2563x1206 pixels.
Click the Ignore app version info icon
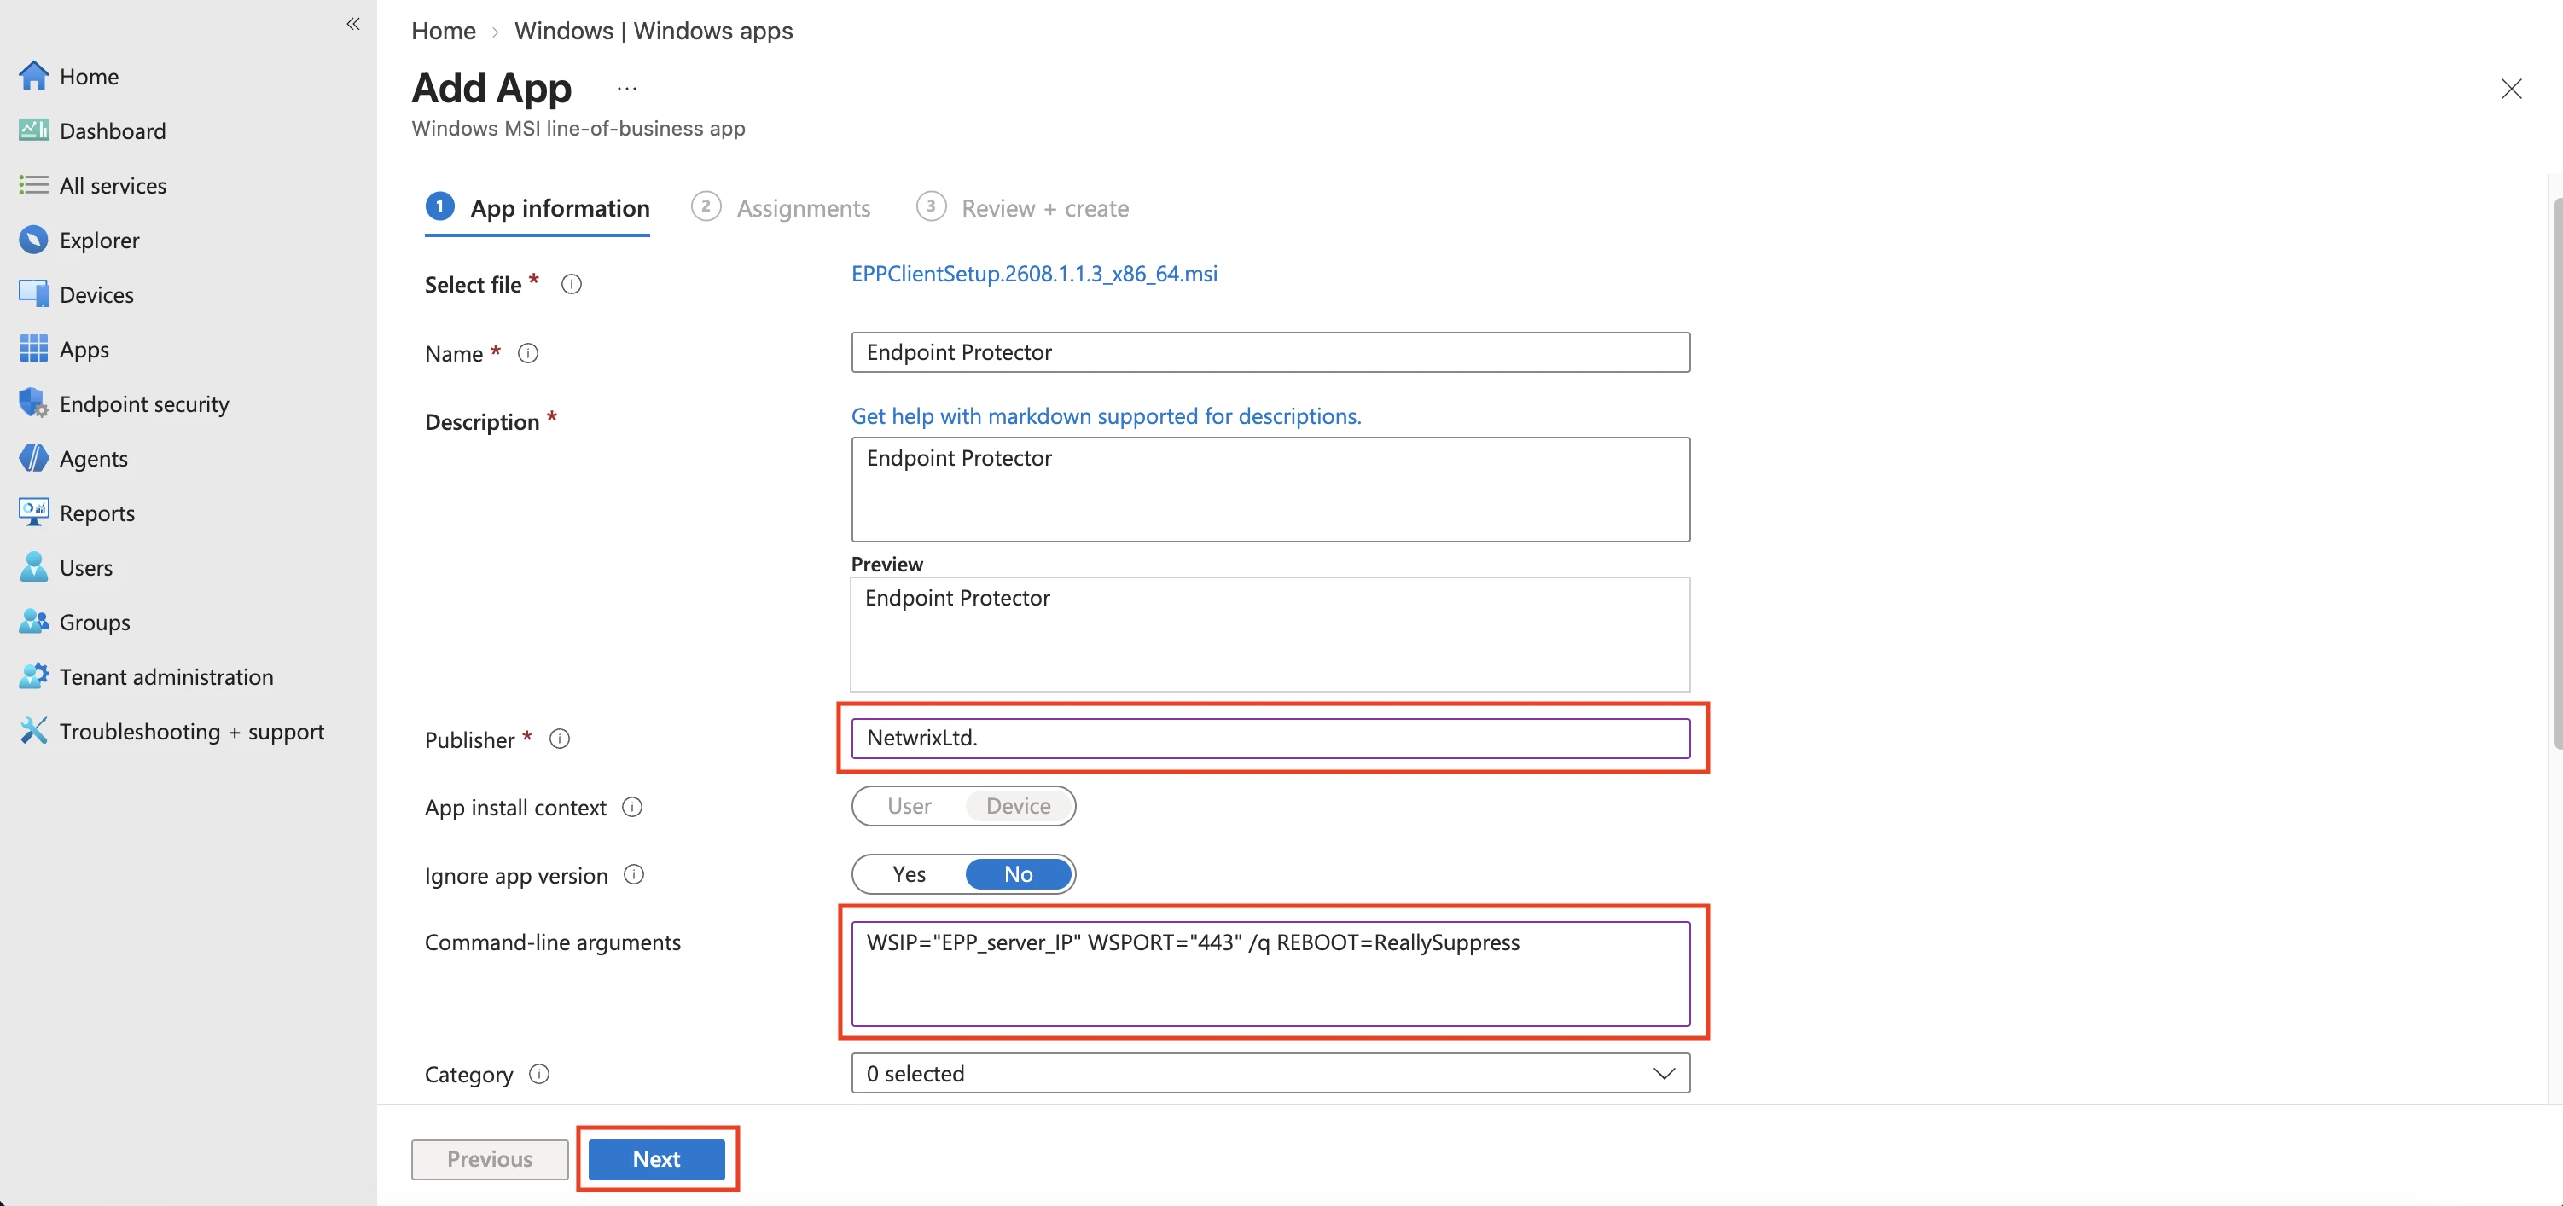click(x=634, y=874)
